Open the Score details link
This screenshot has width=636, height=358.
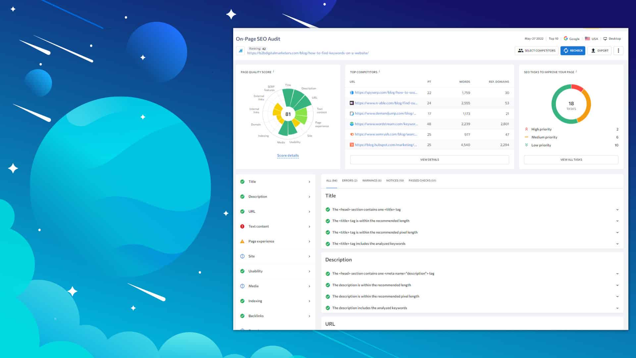tap(288, 155)
